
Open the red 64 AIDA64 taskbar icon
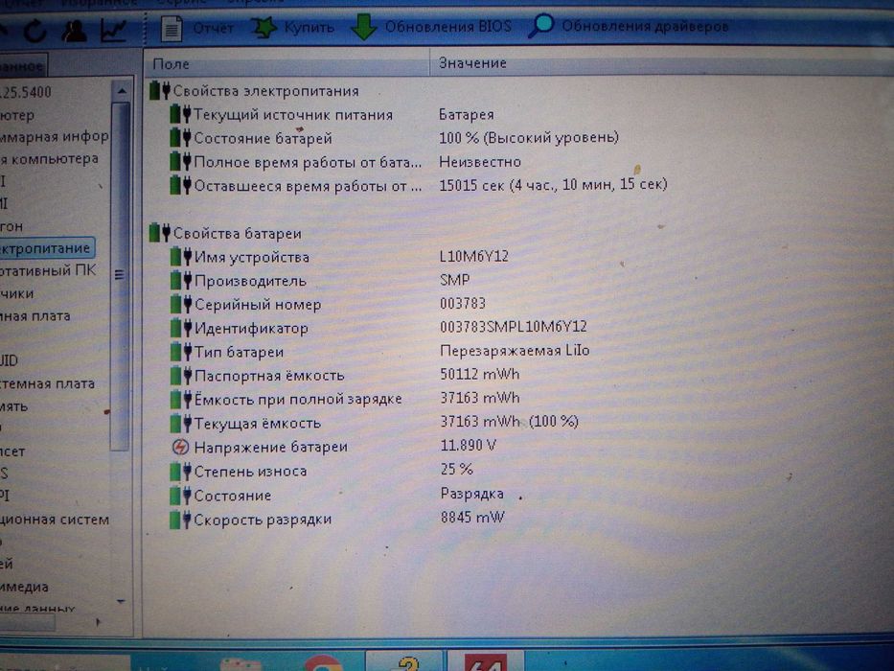(x=486, y=660)
